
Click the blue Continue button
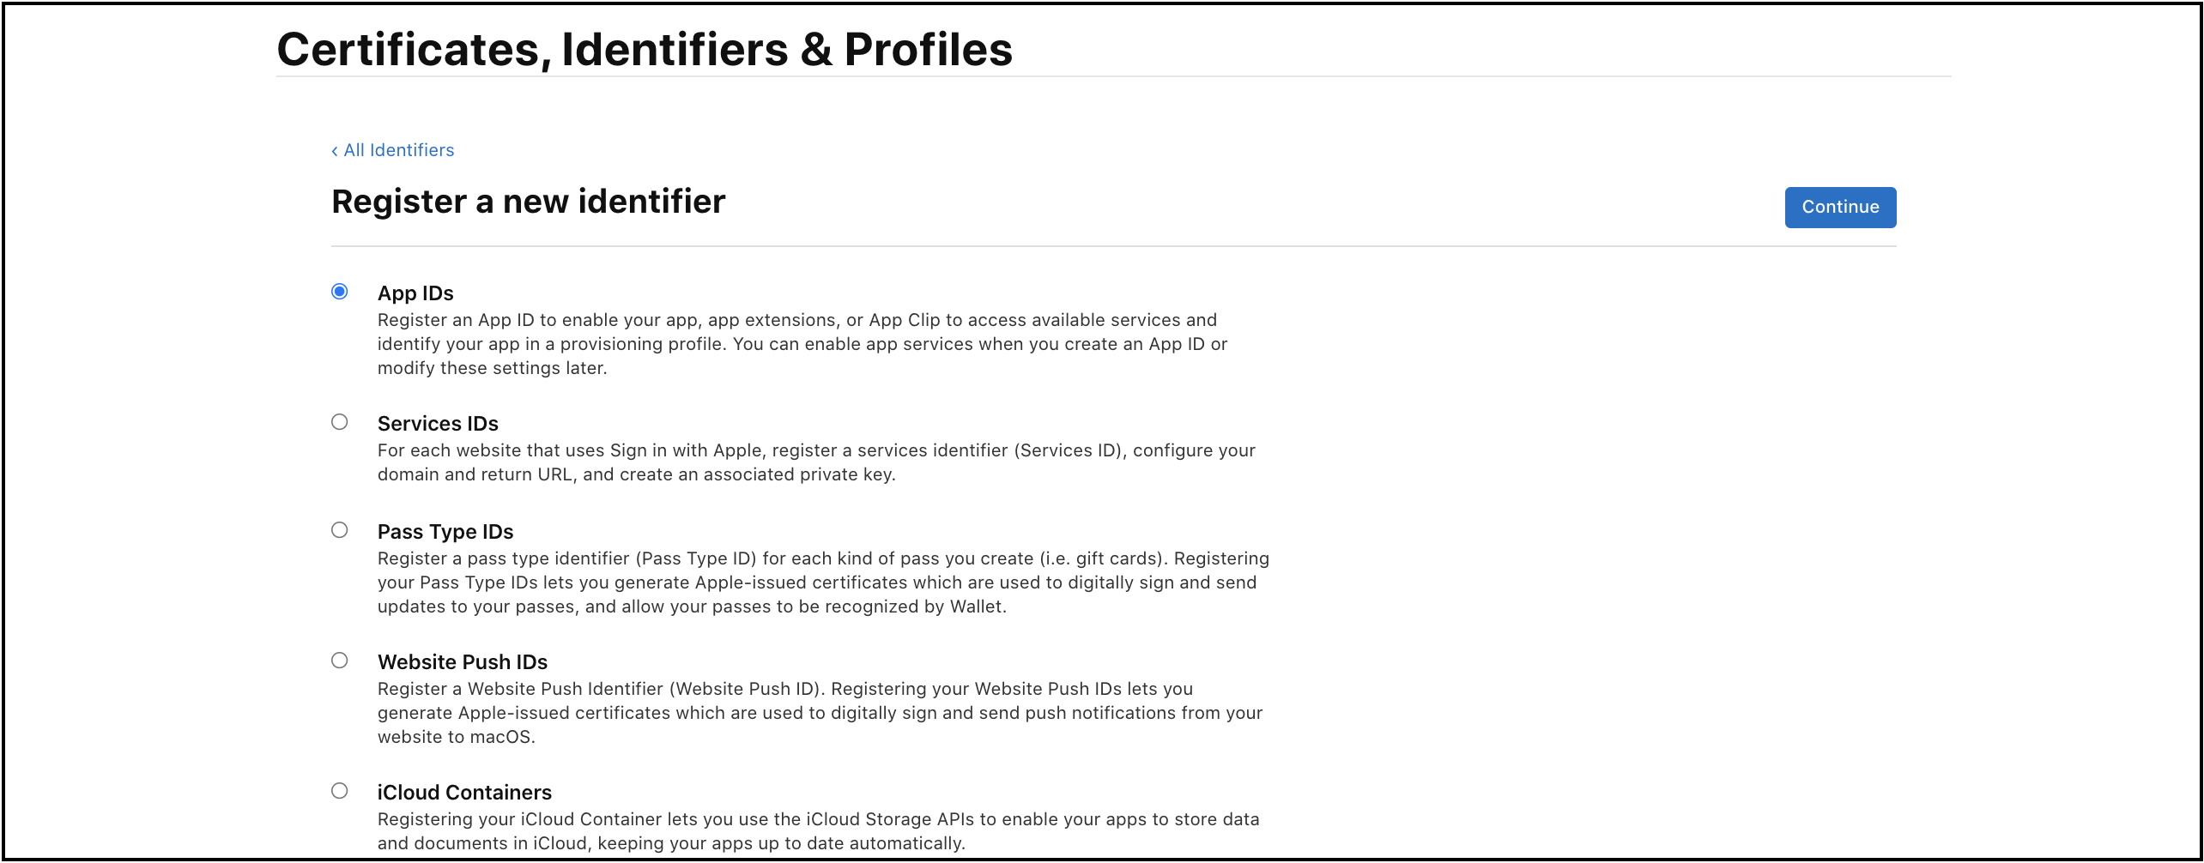tap(1840, 207)
